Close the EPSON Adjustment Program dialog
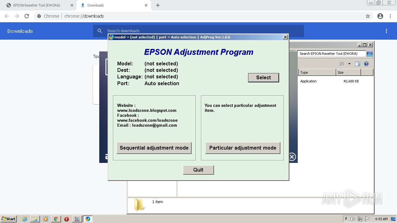Image resolution: width=397 pixels, height=223 pixels. click(x=285, y=37)
